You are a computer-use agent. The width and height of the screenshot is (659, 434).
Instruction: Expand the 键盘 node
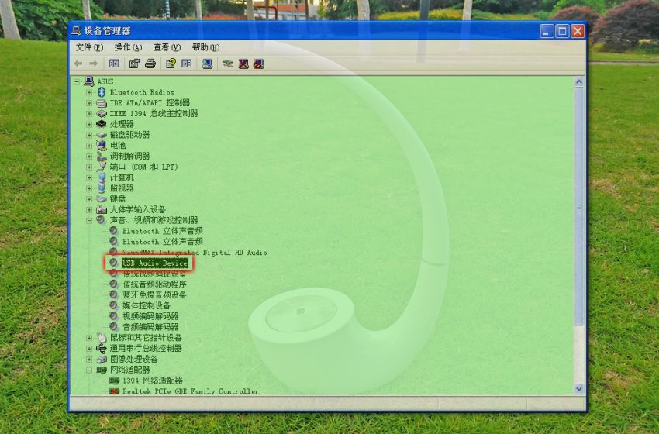pos(89,199)
